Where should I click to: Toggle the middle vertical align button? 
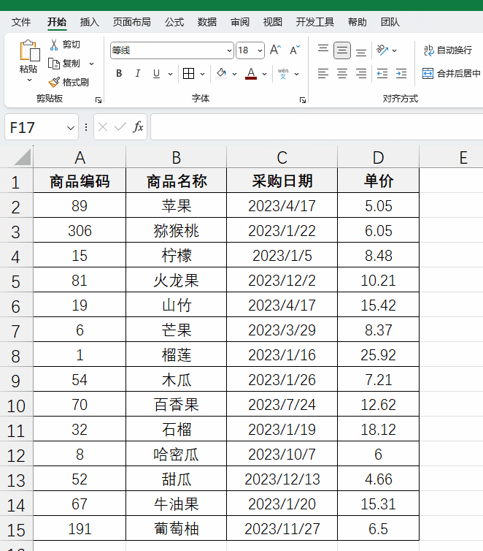point(342,50)
